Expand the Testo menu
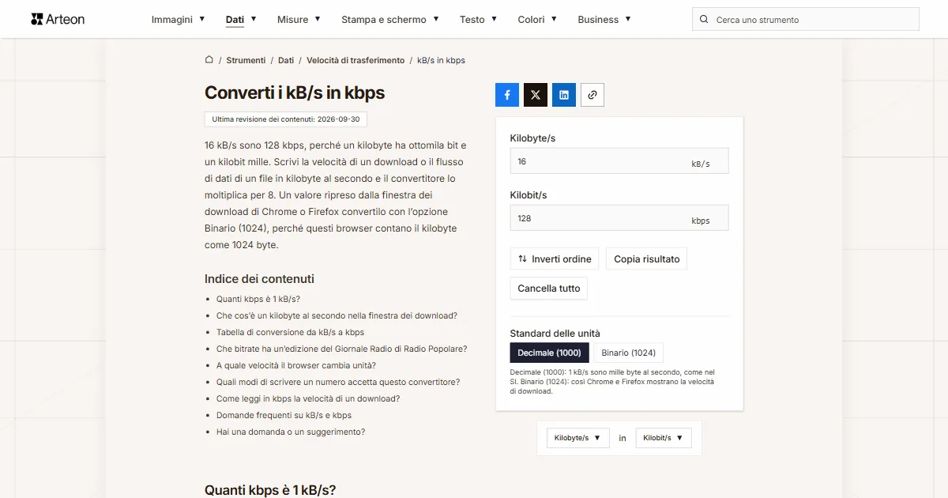 coord(479,19)
